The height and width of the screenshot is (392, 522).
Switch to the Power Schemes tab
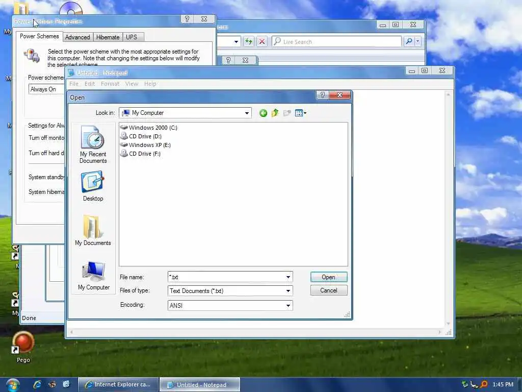(x=39, y=36)
